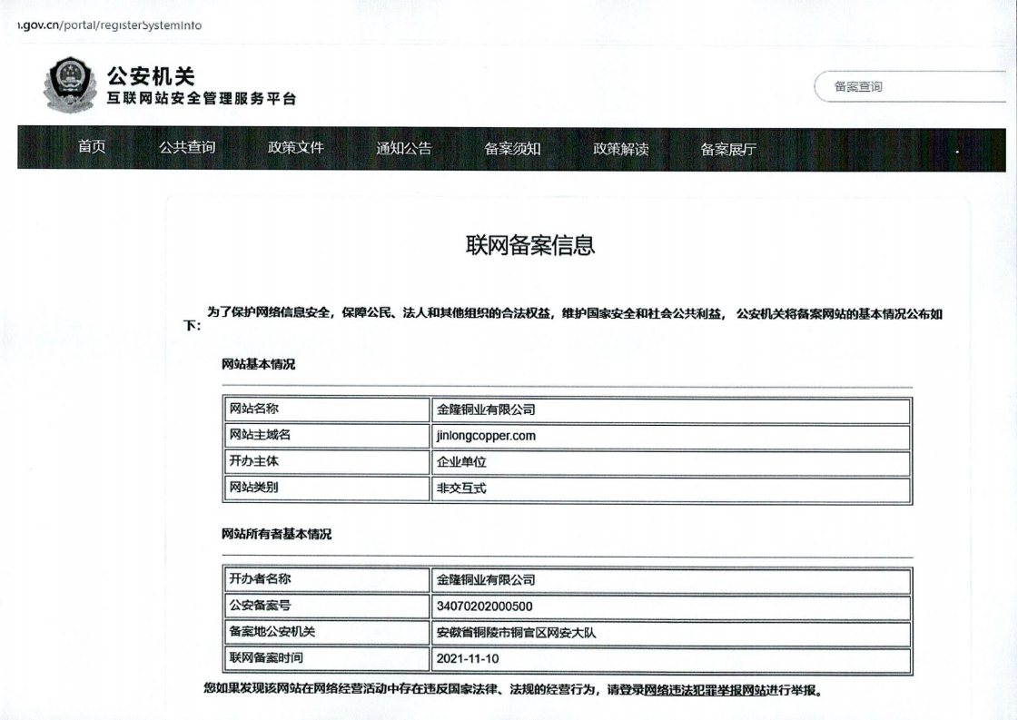Go to the 首页 nav item
Screen dimensions: 1018x720
click(x=92, y=149)
